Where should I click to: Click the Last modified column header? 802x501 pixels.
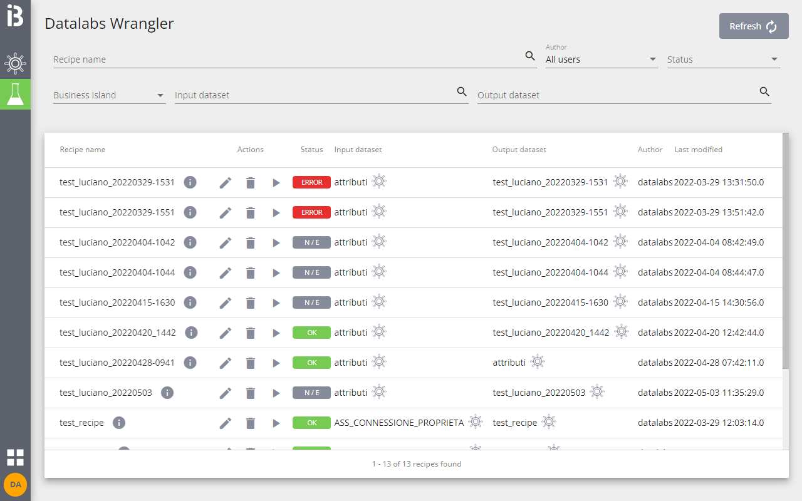(698, 150)
